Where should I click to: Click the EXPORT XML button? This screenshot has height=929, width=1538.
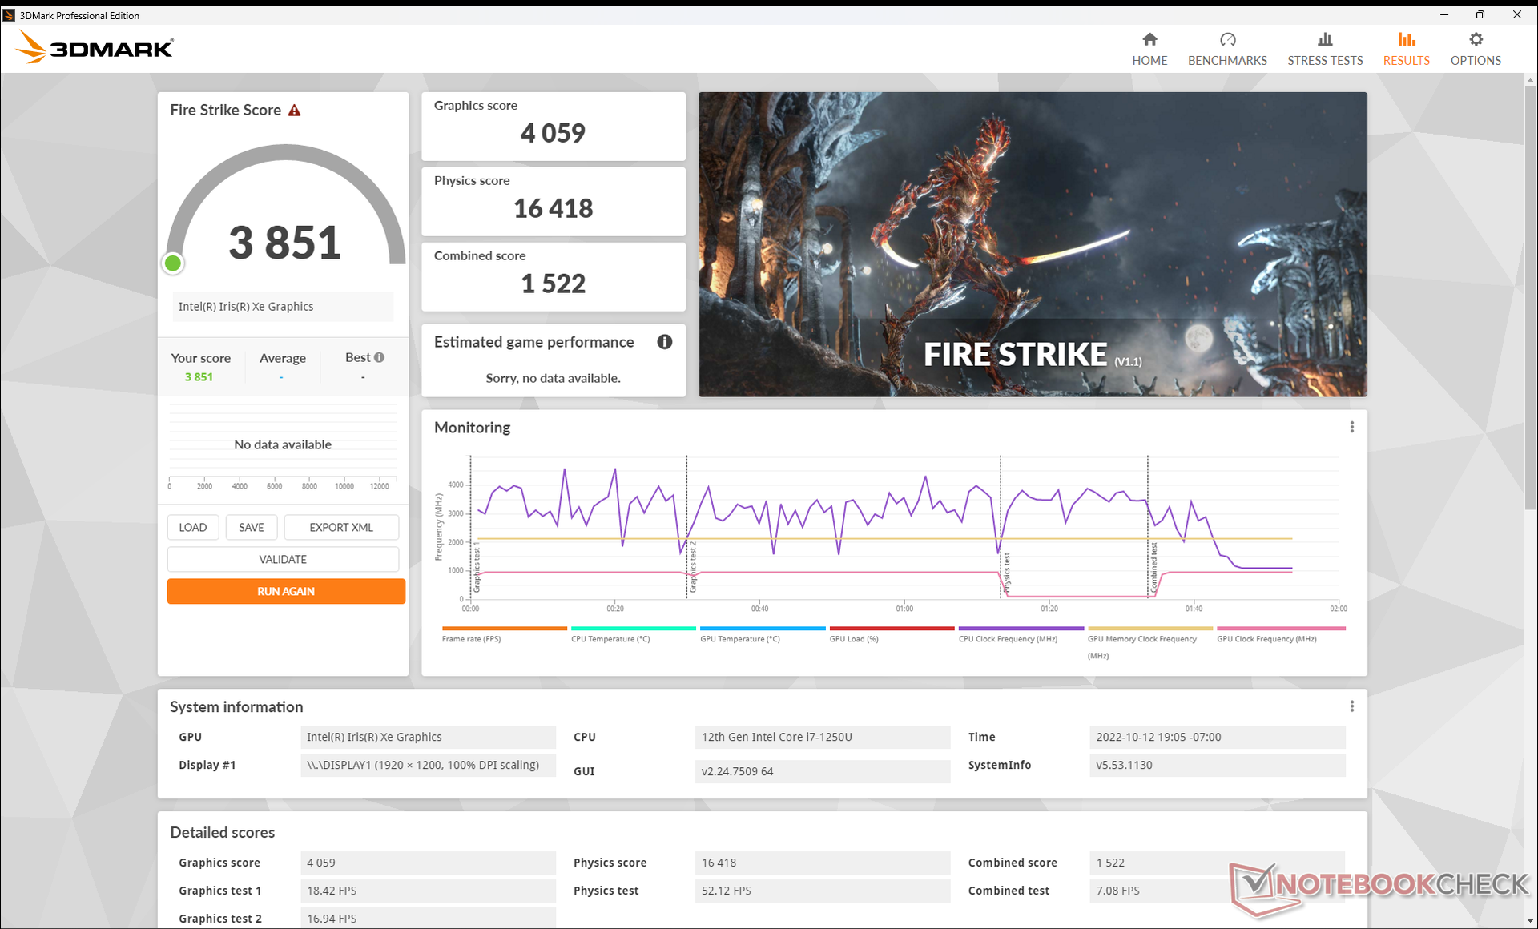click(341, 527)
